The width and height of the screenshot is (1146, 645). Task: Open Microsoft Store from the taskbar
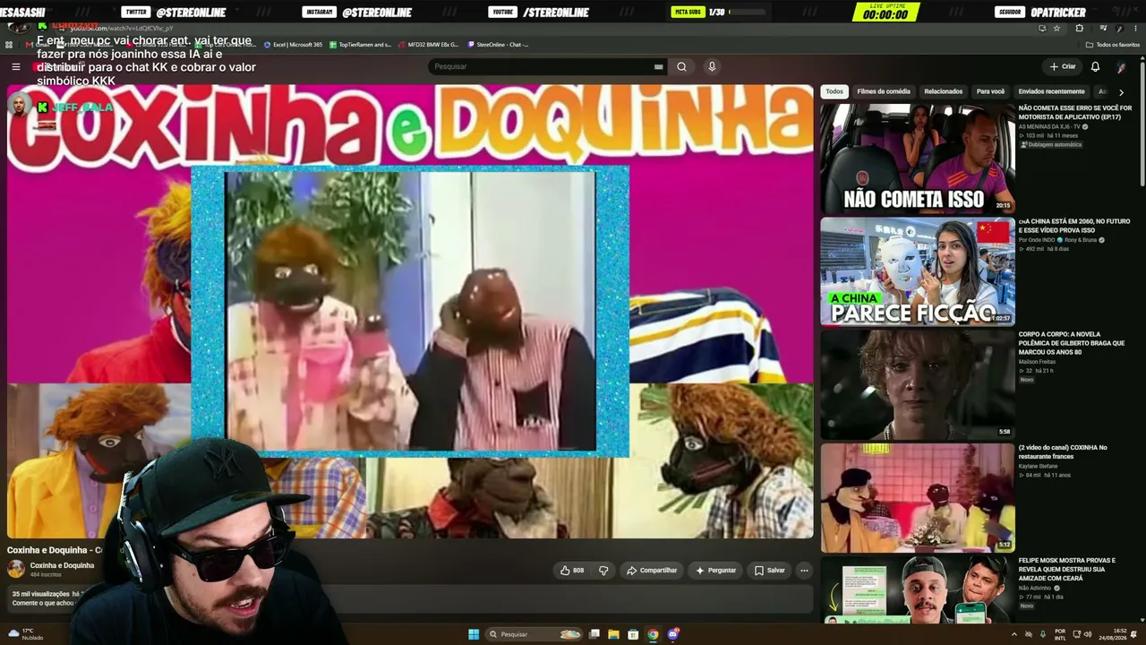(x=633, y=634)
